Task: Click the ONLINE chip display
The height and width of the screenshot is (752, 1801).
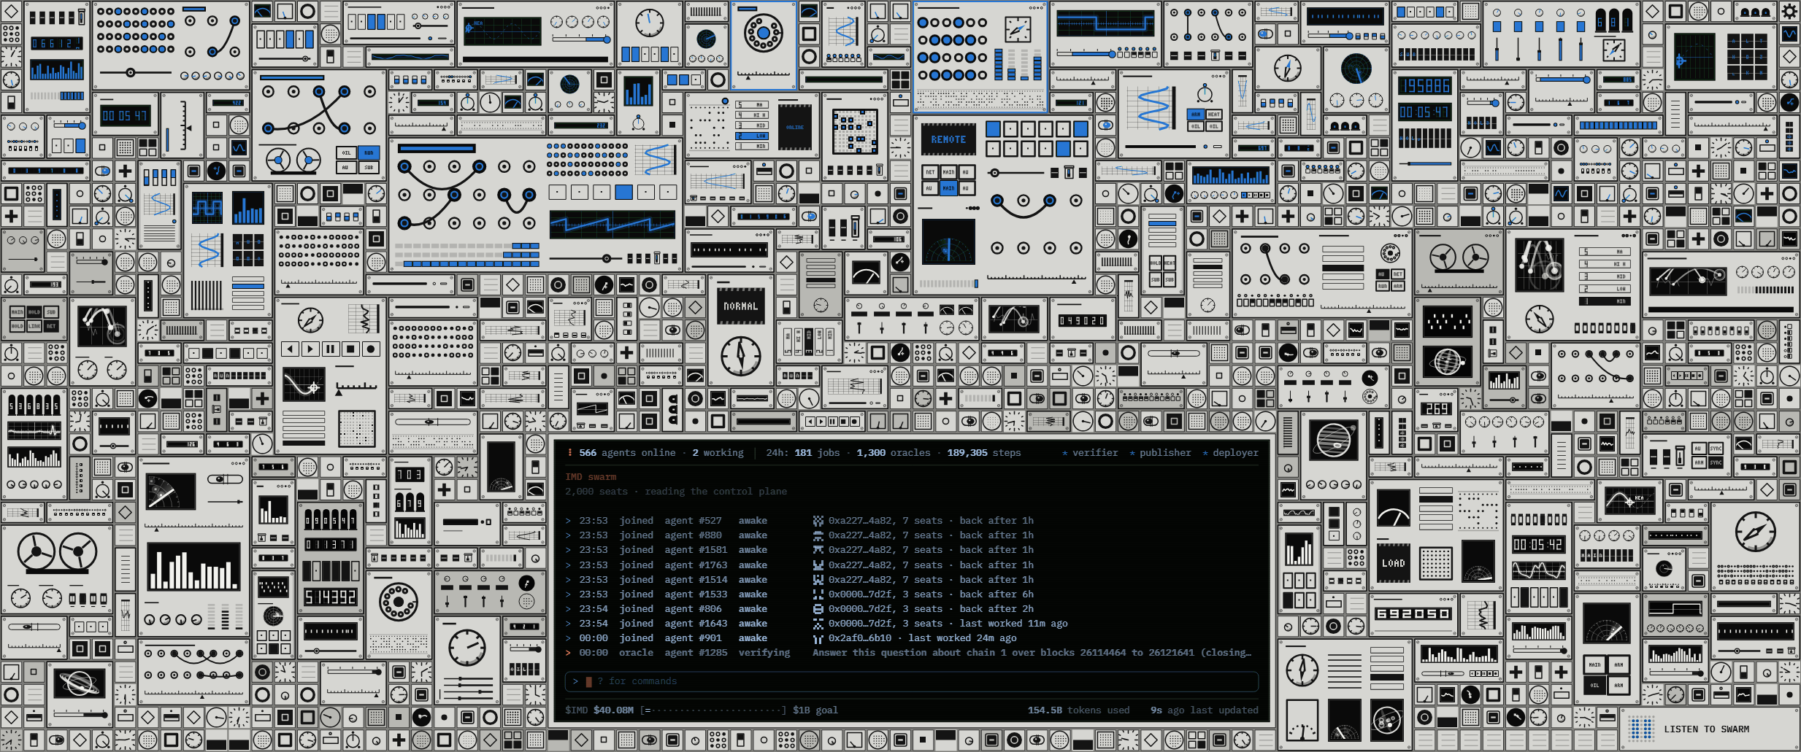Action: tap(795, 127)
